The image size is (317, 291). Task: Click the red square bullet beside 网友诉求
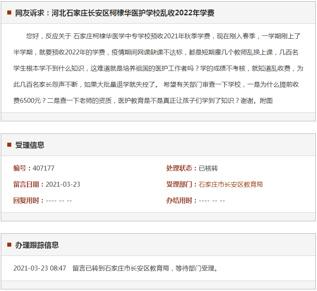[x=9, y=13]
